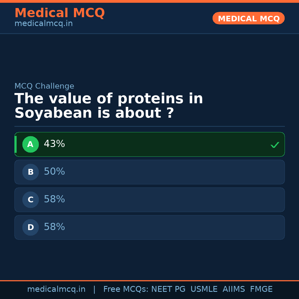Click the D option circle
This screenshot has width=299, height=299.
pyautogui.click(x=30, y=227)
